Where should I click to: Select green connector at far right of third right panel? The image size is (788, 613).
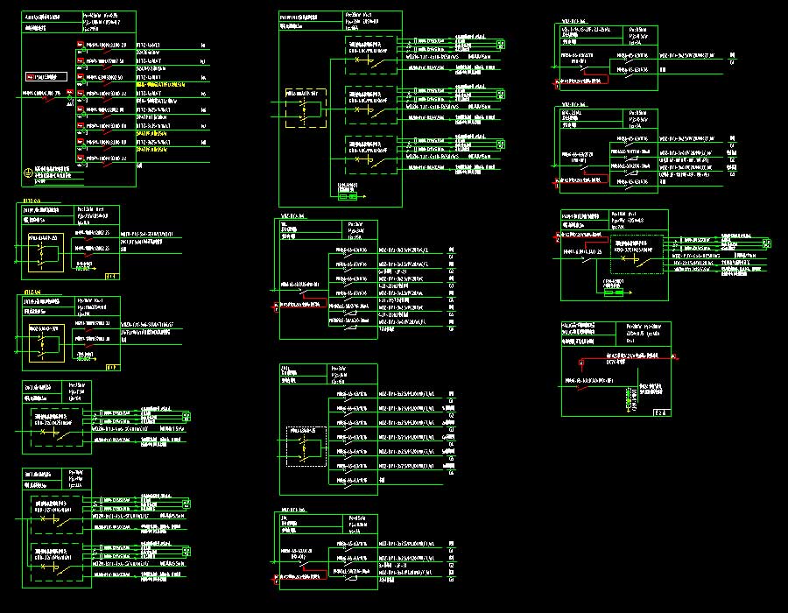(767, 243)
